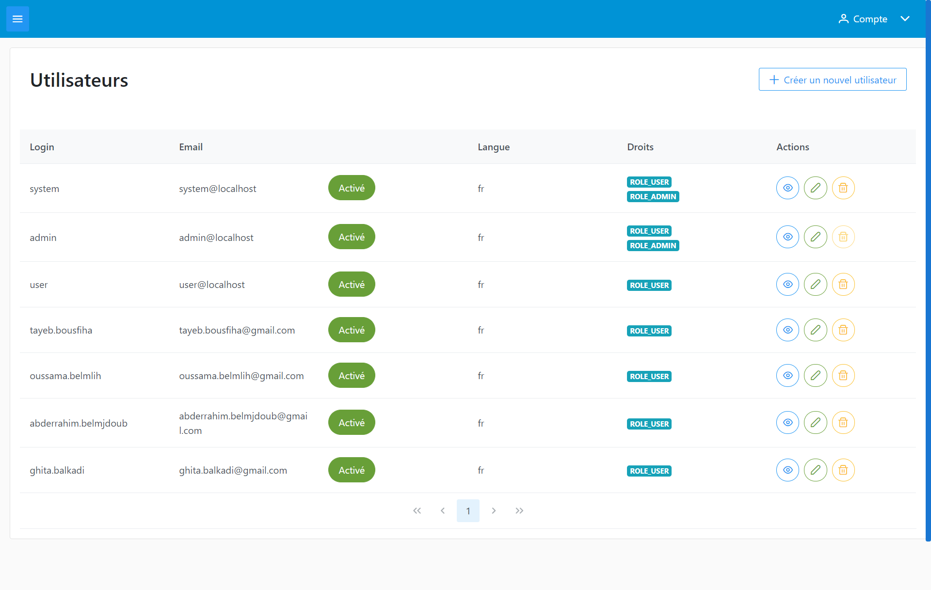Open the hamburger navigation menu
Image resolution: width=931 pixels, height=590 pixels.
17,19
